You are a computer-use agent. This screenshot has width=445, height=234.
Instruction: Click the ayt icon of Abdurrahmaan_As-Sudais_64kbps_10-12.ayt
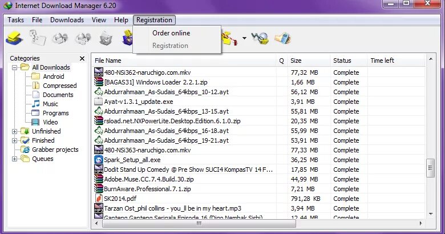(x=99, y=92)
